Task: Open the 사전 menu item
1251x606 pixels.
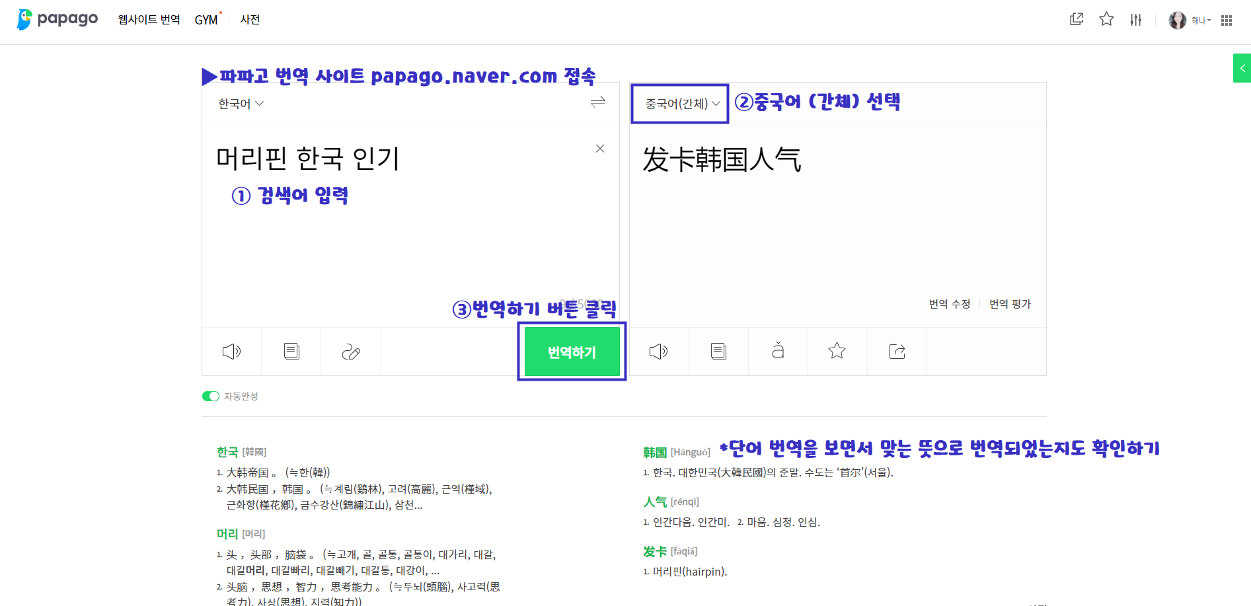Action: coord(250,20)
